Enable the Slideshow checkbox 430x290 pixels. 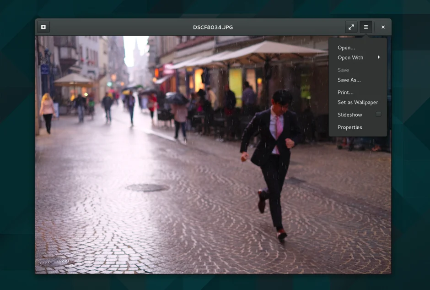[x=378, y=114]
